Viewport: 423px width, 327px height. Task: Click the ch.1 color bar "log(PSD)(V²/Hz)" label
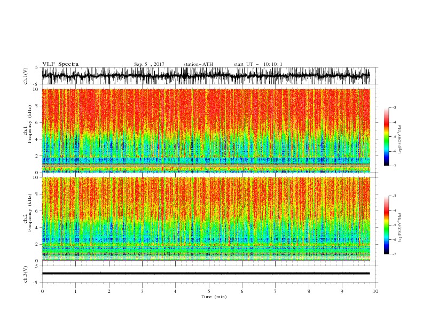click(399, 139)
